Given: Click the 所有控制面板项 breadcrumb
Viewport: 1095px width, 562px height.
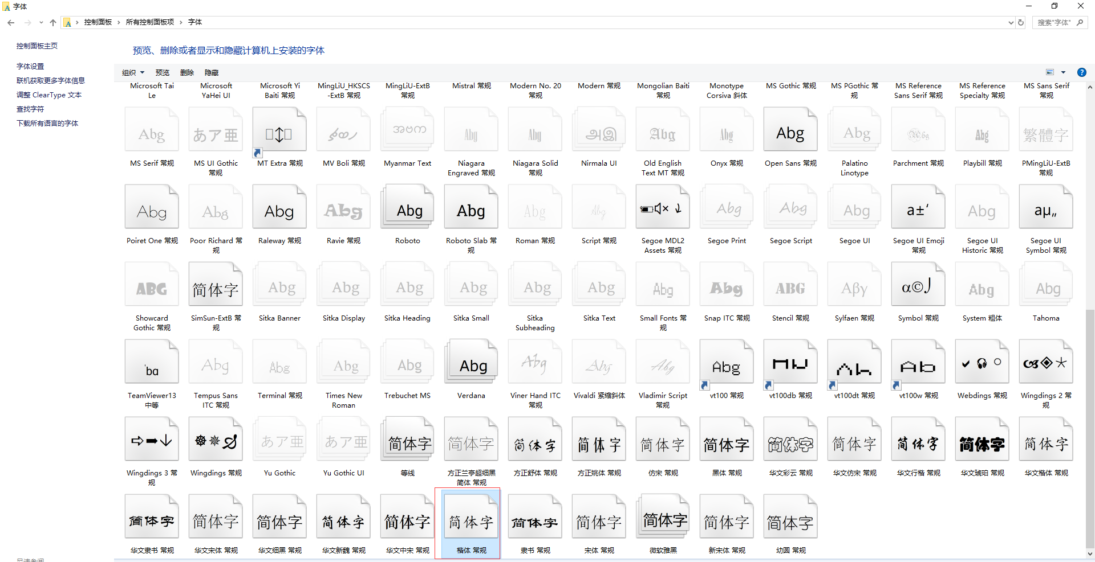Looking at the screenshot, I should click(150, 22).
